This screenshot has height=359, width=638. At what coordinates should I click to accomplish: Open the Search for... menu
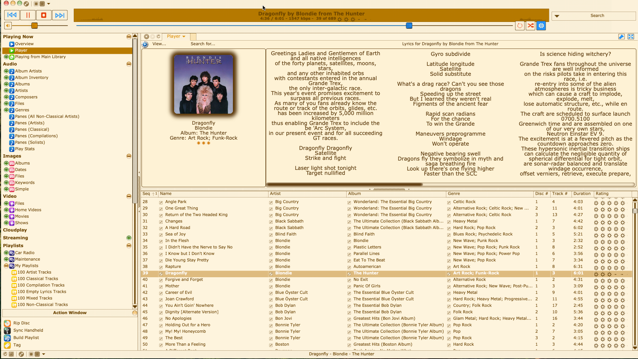pos(203,44)
